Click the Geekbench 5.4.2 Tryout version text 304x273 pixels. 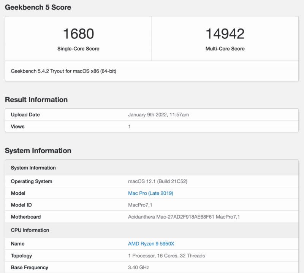[63, 71]
